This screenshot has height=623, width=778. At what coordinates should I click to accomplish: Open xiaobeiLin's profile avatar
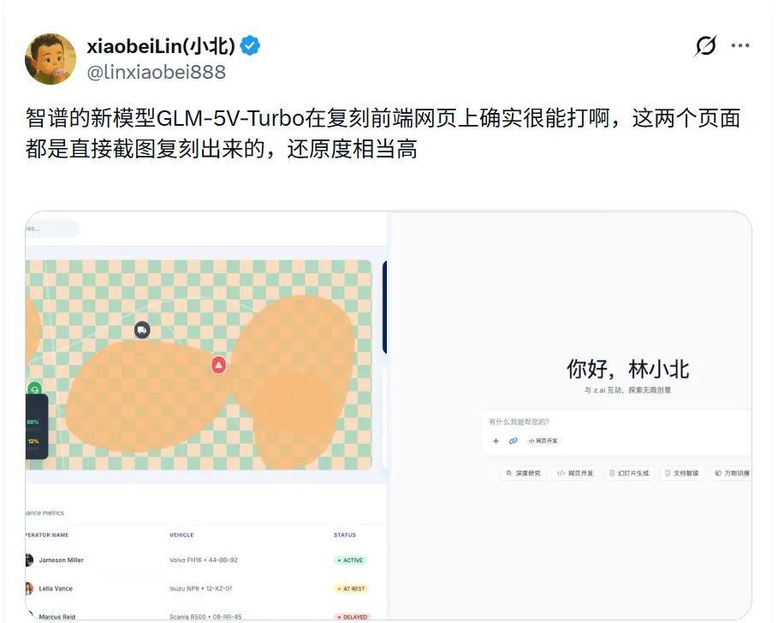pos(50,59)
